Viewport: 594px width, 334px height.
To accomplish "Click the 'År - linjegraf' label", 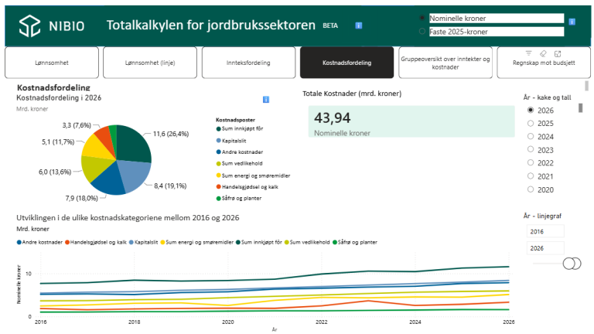I will (542, 216).
